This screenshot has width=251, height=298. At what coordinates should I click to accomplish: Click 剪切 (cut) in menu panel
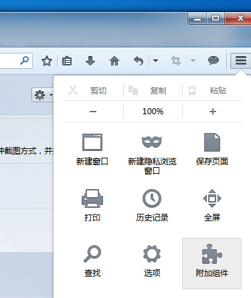93,91
